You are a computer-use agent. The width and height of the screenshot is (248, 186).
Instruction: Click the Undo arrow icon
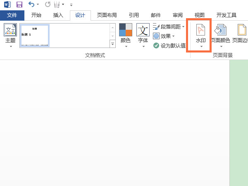coord(32,5)
